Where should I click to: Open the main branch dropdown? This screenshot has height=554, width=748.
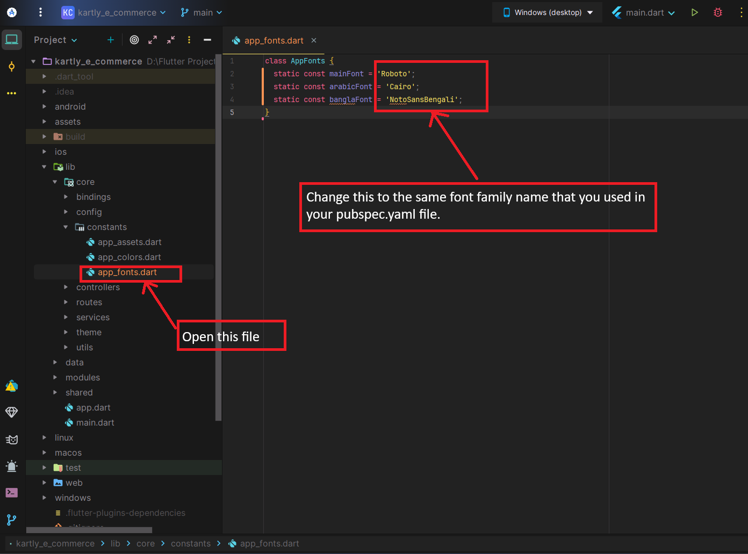202,12
